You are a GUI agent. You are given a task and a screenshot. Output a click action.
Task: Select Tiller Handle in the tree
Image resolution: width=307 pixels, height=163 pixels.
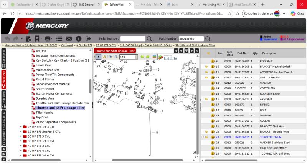click(44, 113)
